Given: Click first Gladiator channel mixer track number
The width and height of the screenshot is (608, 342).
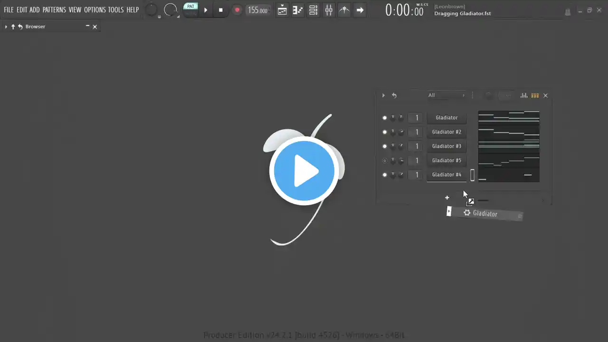Looking at the screenshot, I should click(416, 118).
